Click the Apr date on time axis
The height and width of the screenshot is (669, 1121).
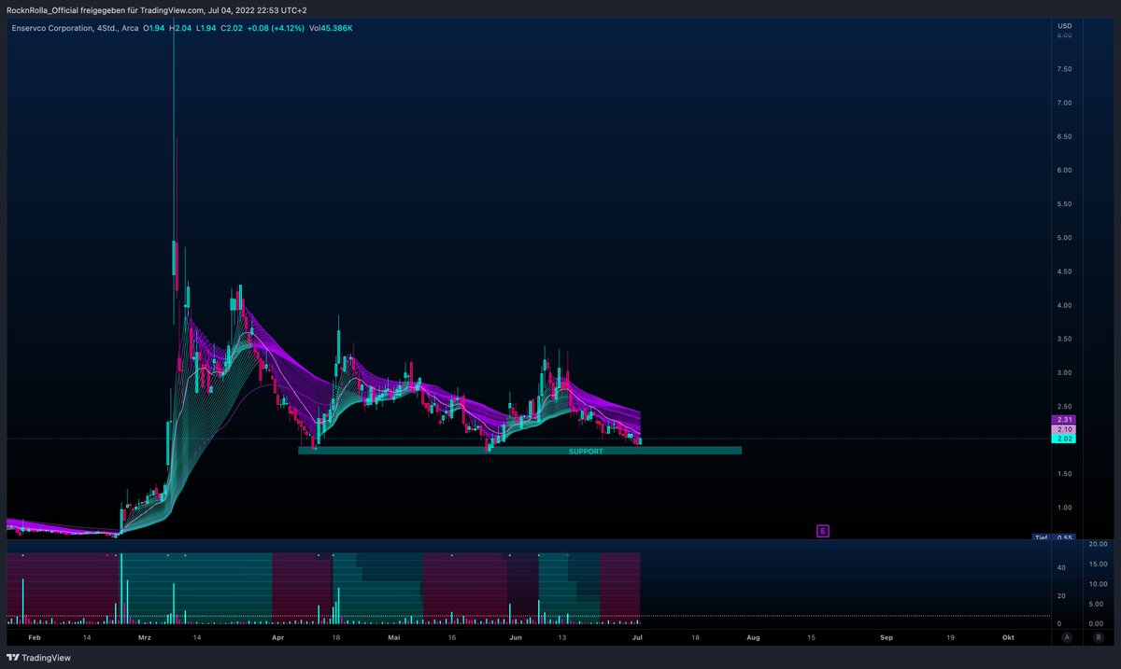click(277, 636)
